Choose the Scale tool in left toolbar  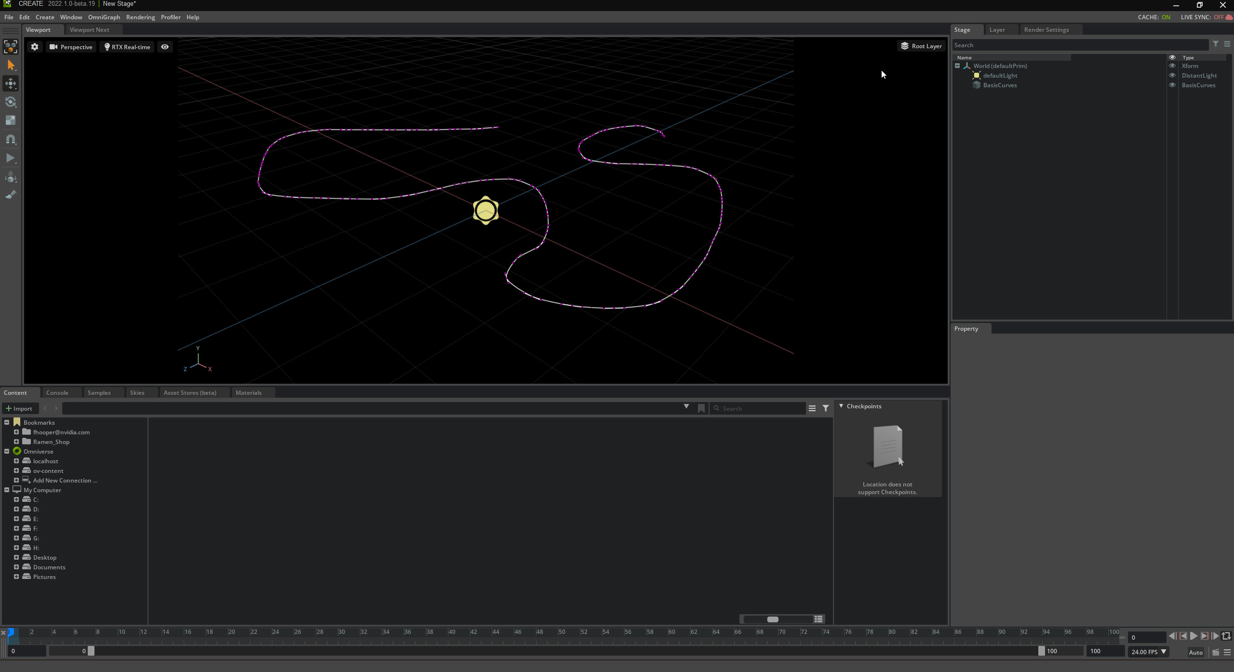point(11,121)
